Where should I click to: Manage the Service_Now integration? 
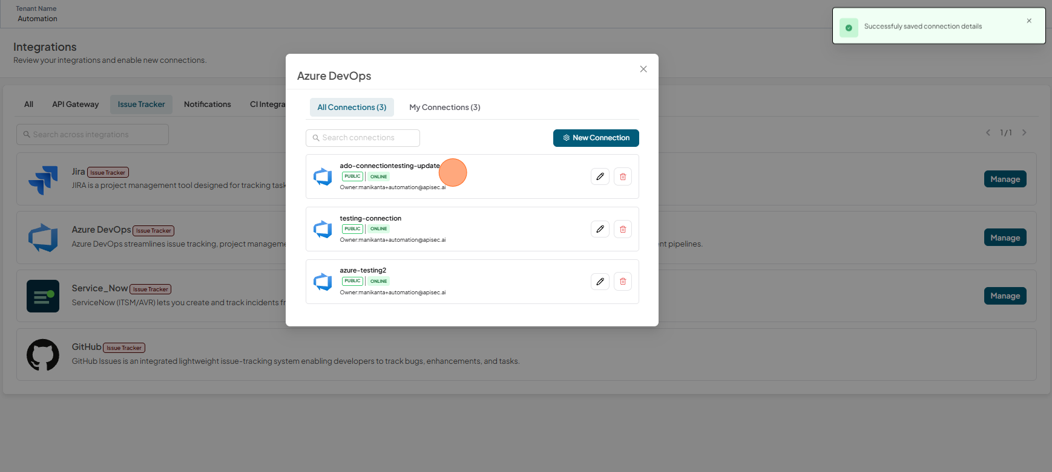coord(1005,296)
